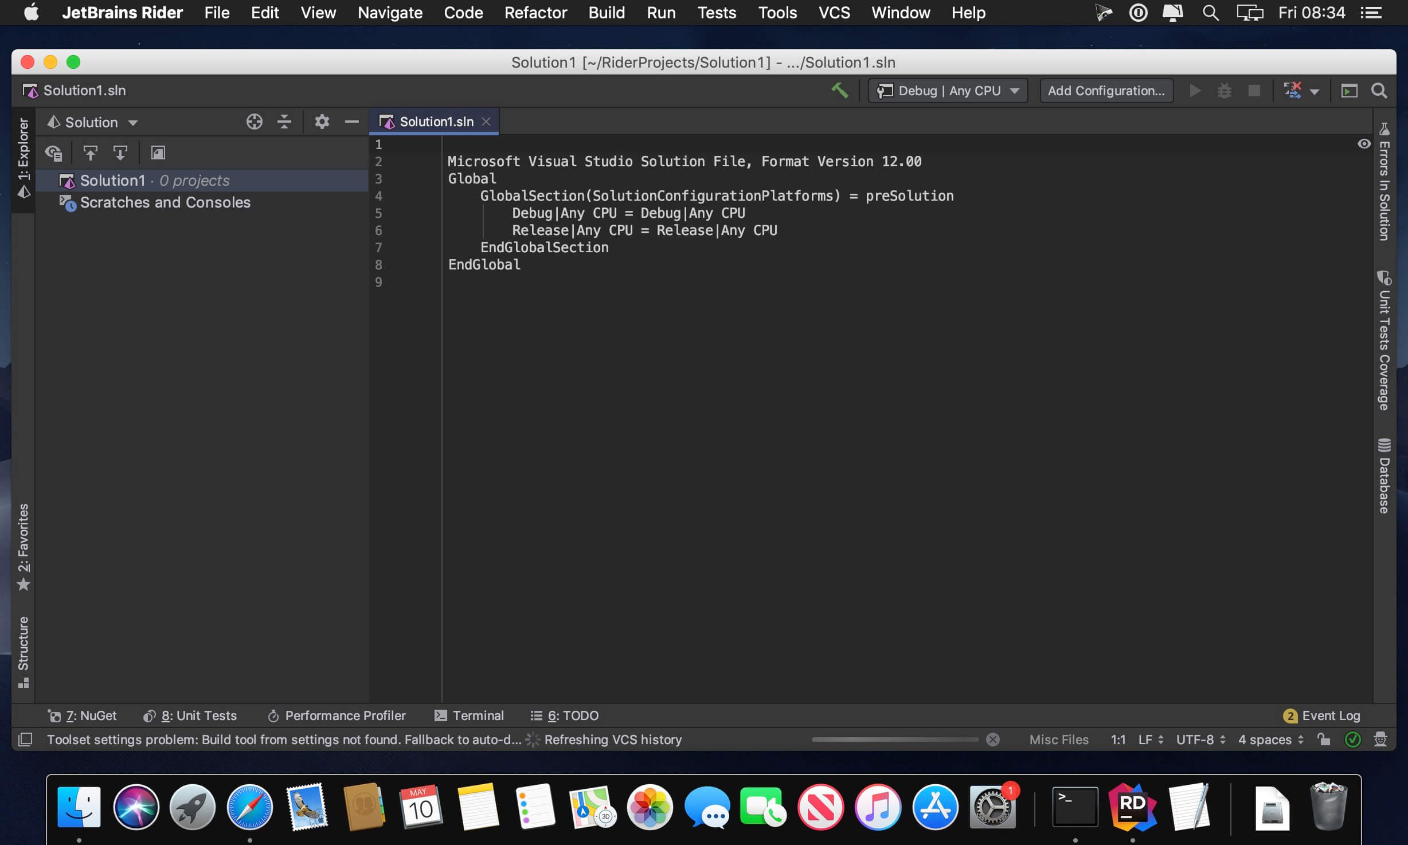Open the UTF-8 encoding selector
Viewport: 1408px width, 845px height.
1200,740
